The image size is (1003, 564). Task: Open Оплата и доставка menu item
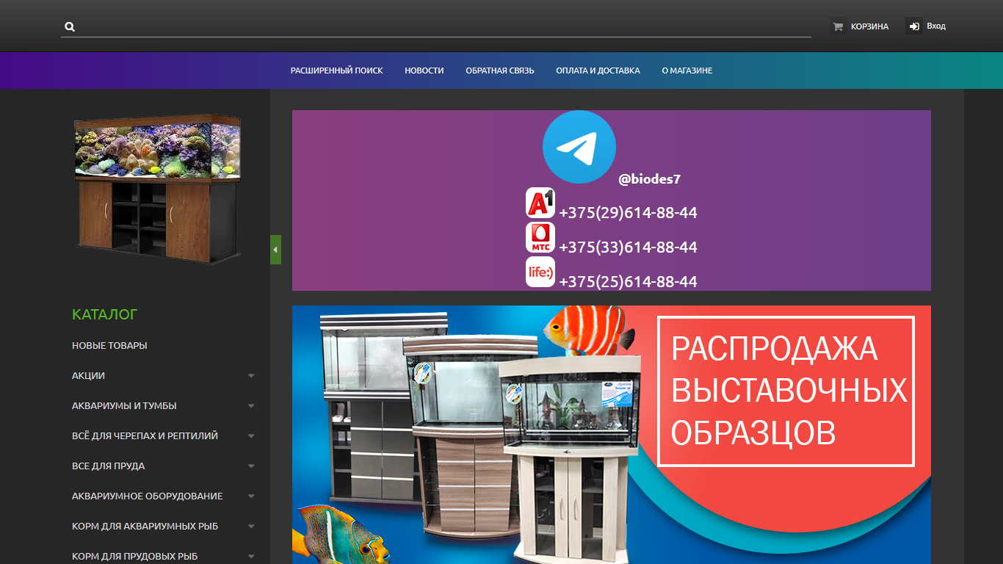click(598, 70)
